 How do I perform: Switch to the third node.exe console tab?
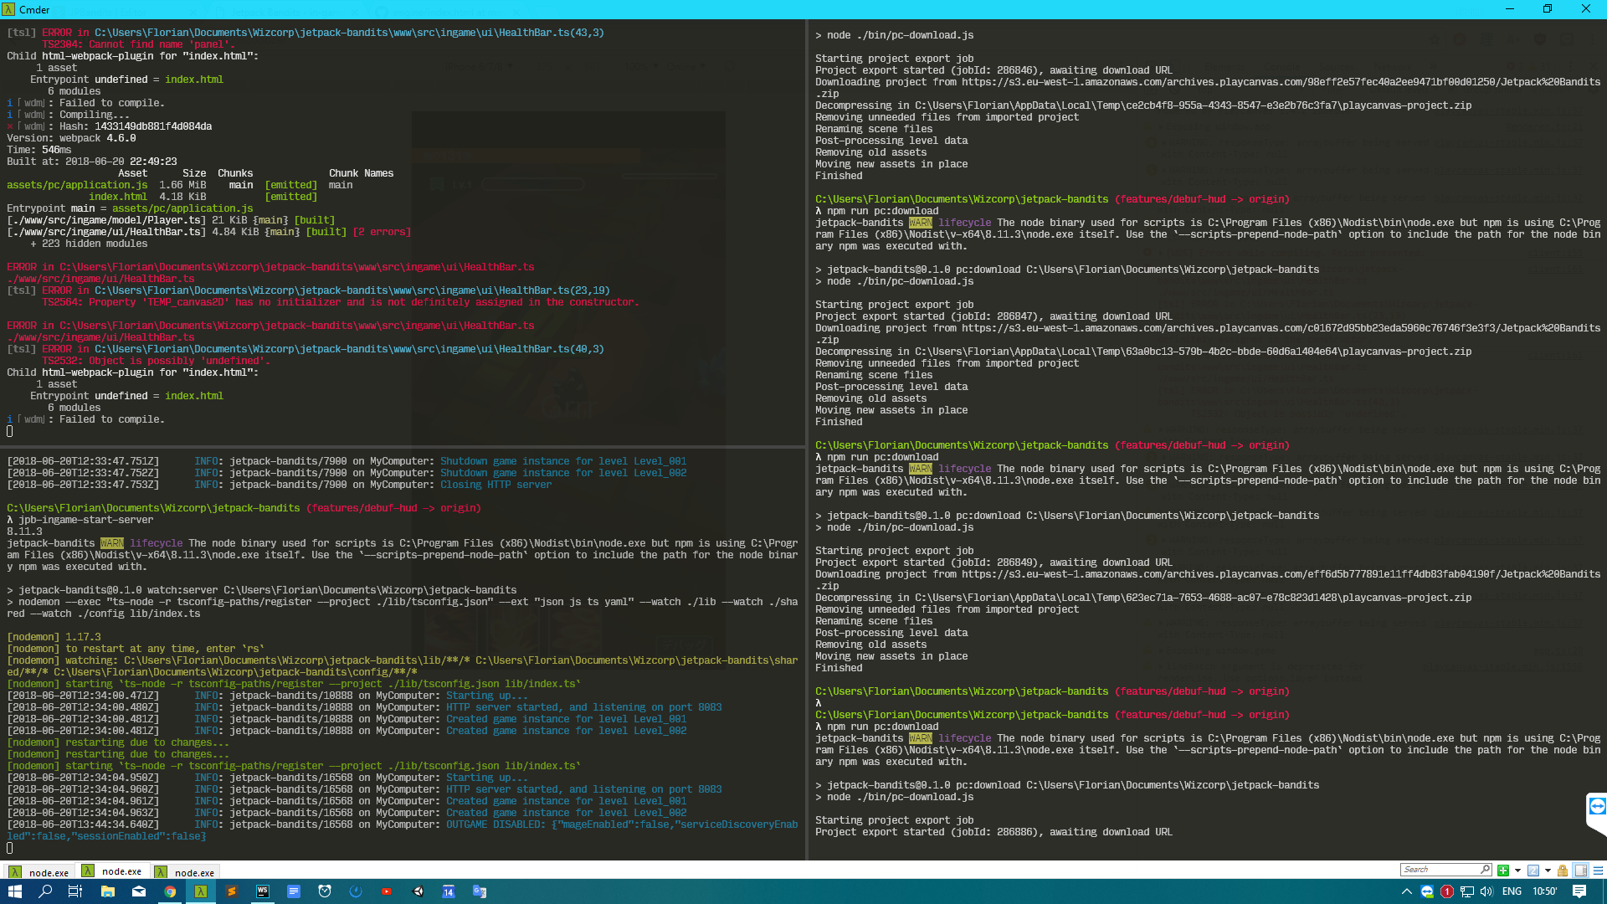[x=185, y=871]
